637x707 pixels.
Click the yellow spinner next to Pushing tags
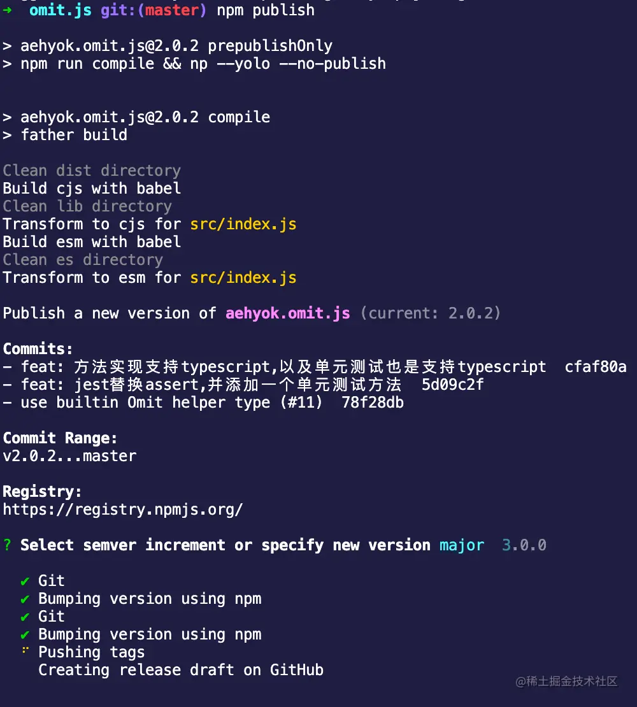pyautogui.click(x=25, y=650)
